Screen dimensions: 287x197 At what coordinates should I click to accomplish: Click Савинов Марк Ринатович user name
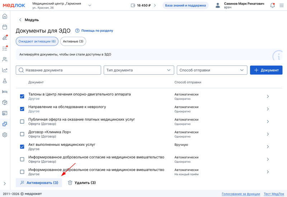pyautogui.click(x=244, y=4)
